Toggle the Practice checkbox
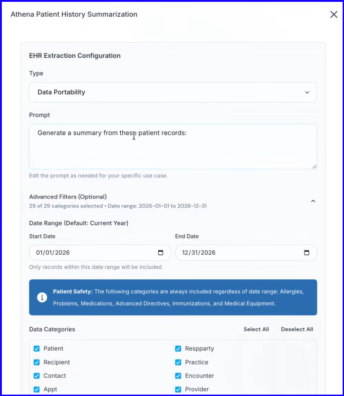 tap(178, 362)
